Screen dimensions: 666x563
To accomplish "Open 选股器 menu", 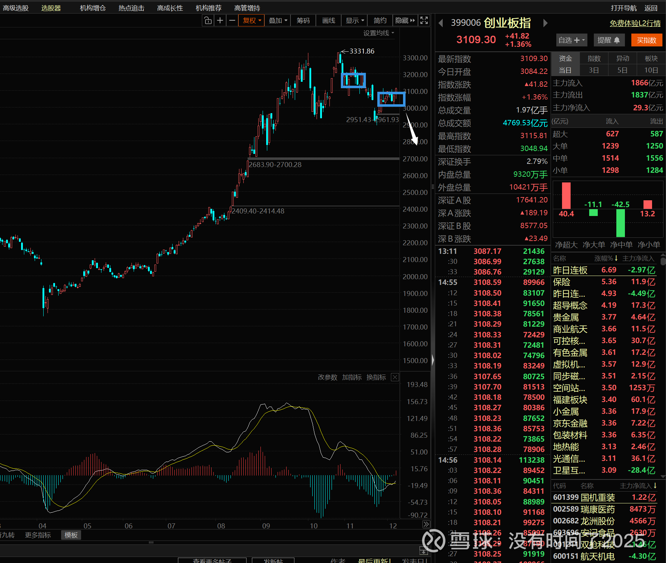I will coord(51,8).
